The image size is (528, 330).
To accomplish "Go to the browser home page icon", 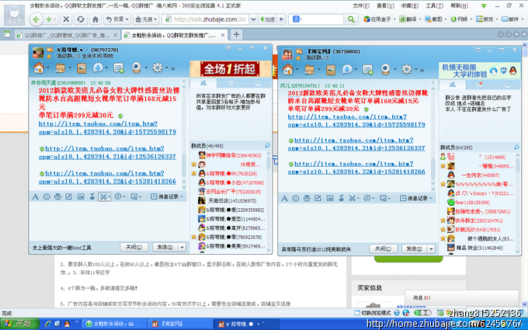I will click(x=96, y=19).
